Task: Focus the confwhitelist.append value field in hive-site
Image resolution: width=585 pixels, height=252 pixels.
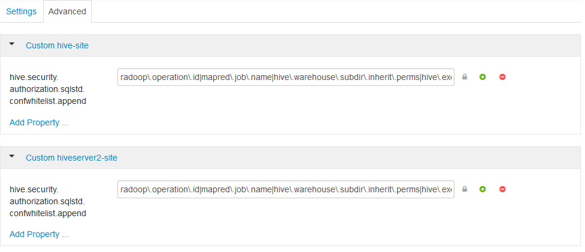Action: click(x=286, y=77)
